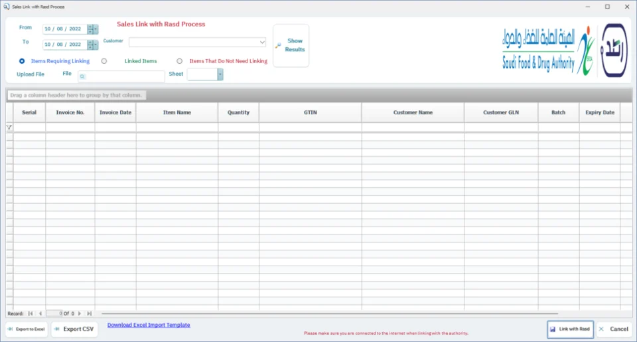The height and width of the screenshot is (342, 637).
Task: Go to previous record arrow
Action: (x=40, y=313)
